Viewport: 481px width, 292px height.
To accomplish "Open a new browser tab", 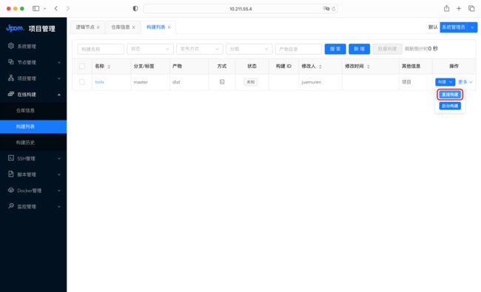I will (x=459, y=9).
